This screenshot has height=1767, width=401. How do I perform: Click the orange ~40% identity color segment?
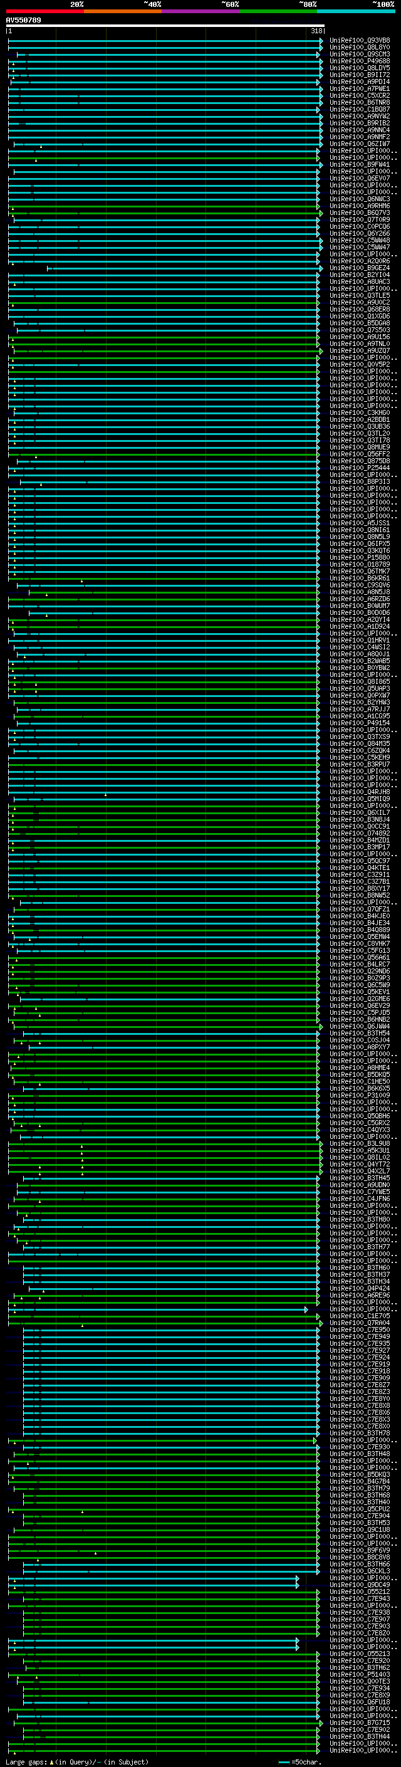122,11
